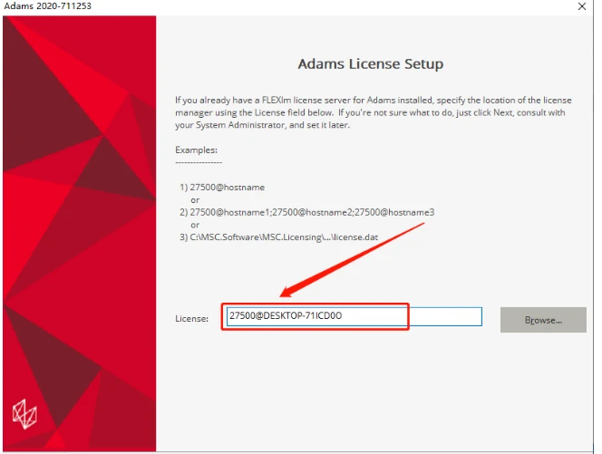Click the MSC Software logo in the red panel

[24, 414]
